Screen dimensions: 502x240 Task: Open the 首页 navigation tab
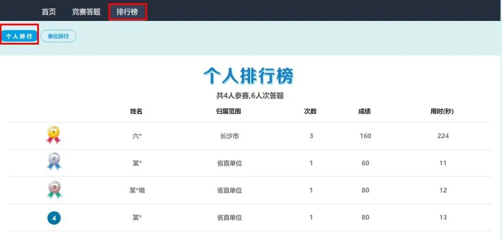49,12
